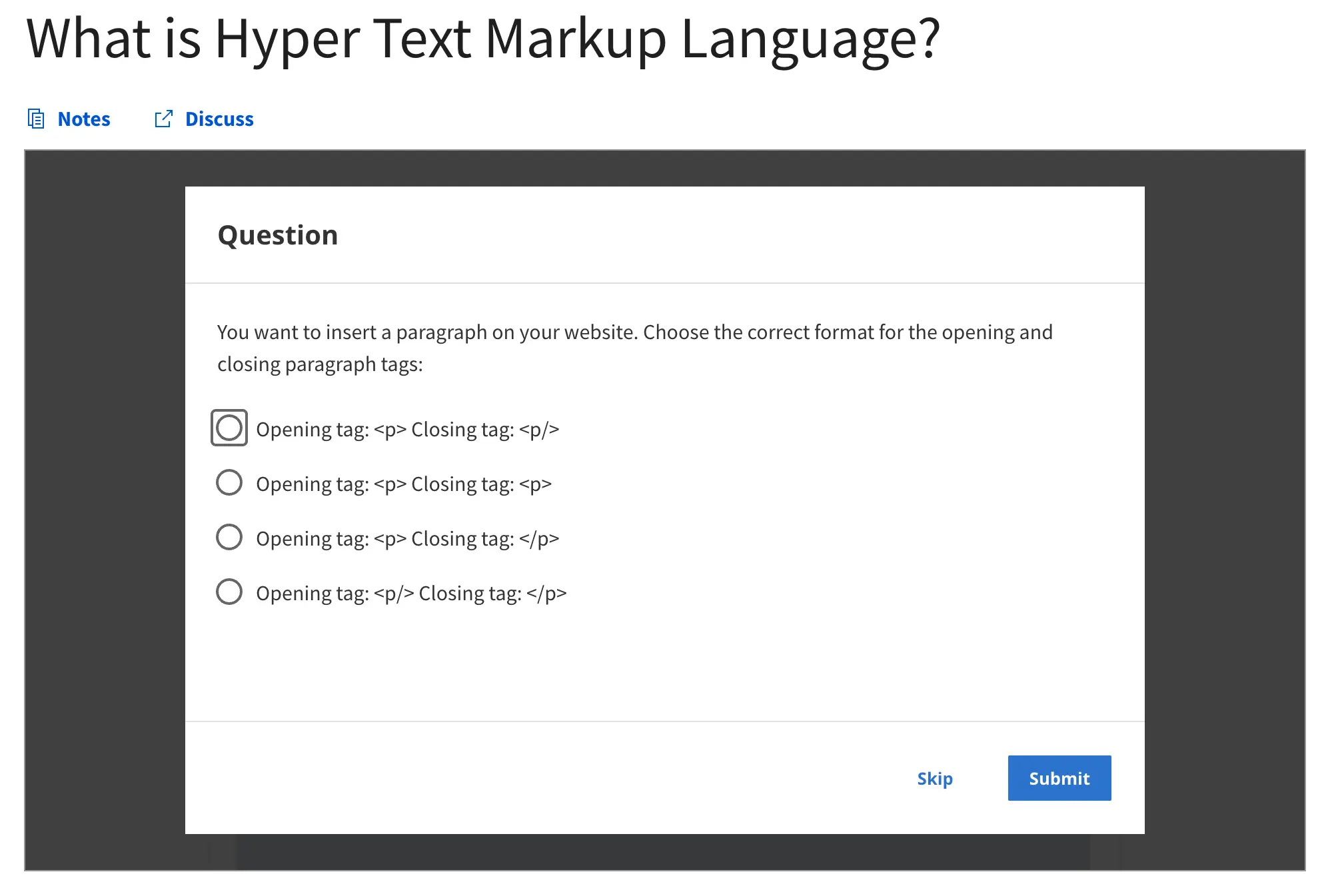
Task: Click label text 'Opening tag: <p/> Closing tag: </p>'
Action: click(411, 594)
